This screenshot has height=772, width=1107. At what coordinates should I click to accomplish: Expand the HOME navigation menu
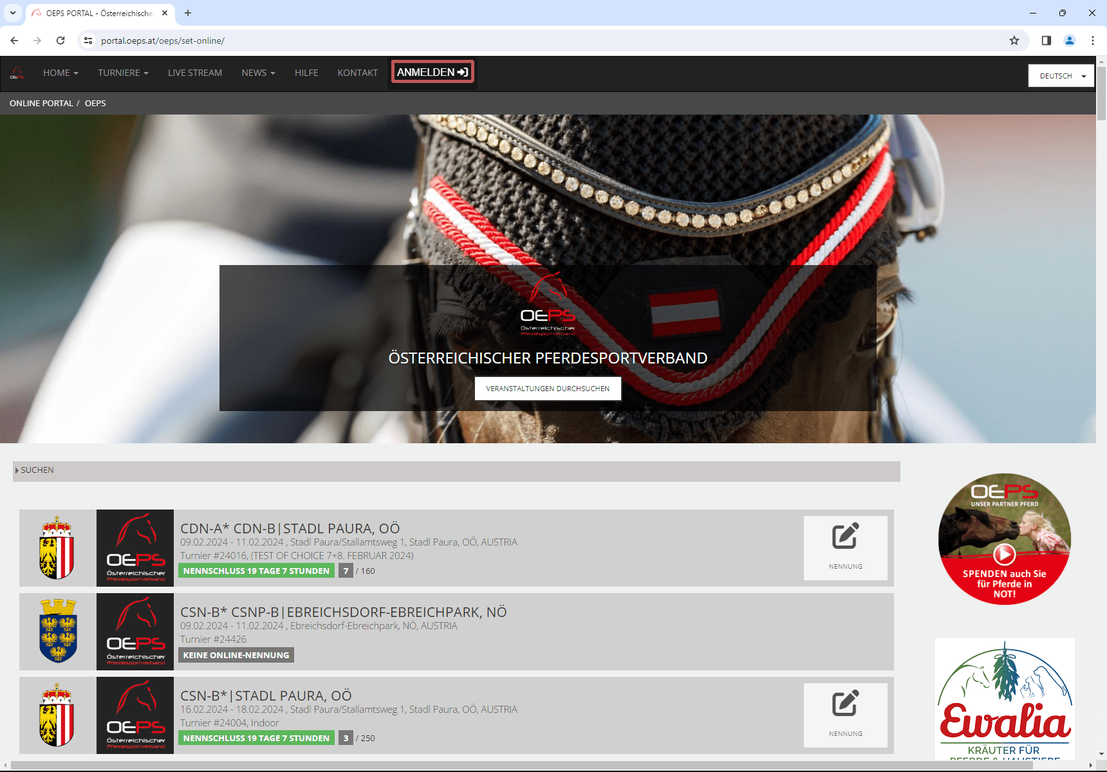tap(60, 73)
